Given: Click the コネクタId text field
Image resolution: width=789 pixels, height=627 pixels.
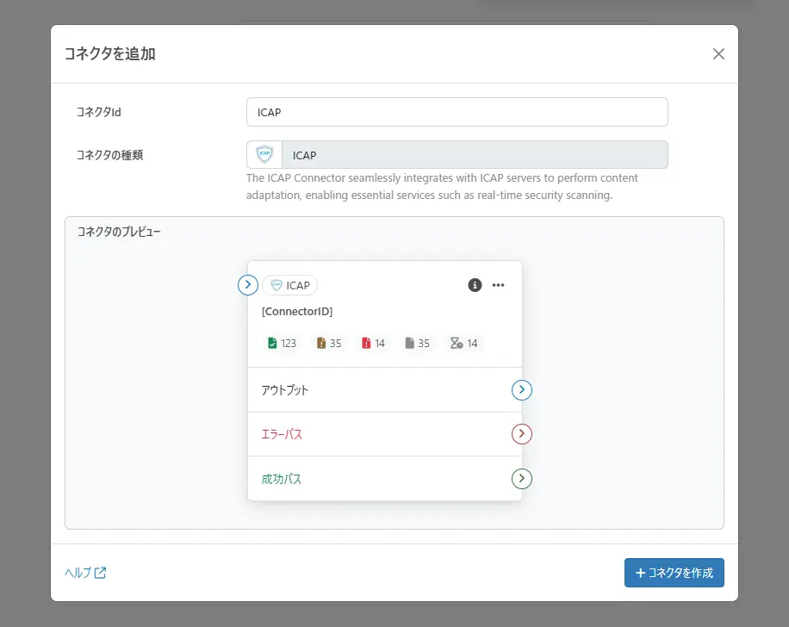Looking at the screenshot, I should point(457,112).
